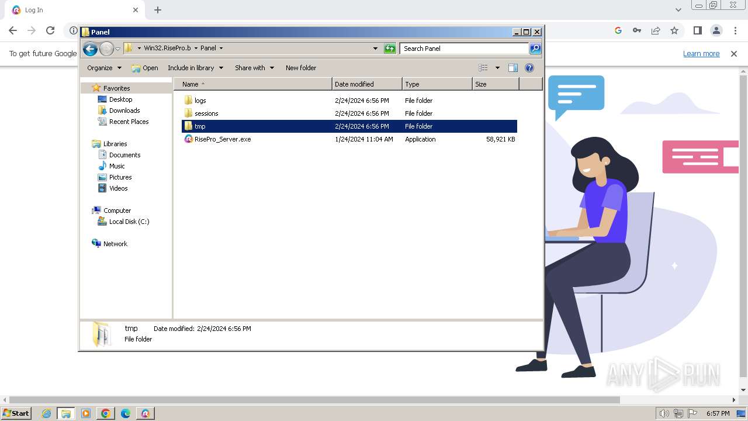Click the Windows Start button
Image resolution: width=748 pixels, height=421 pixels.
(16, 413)
